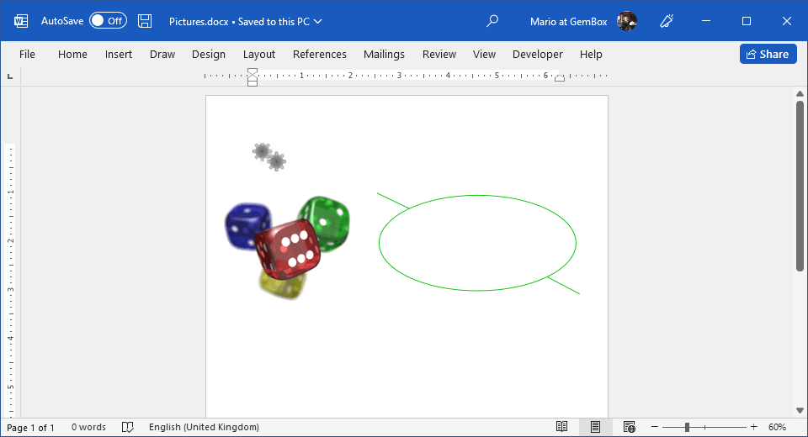Image resolution: width=808 pixels, height=437 pixels.
Task: Click the tab stop selector at ruler corner
Action: coord(10,76)
